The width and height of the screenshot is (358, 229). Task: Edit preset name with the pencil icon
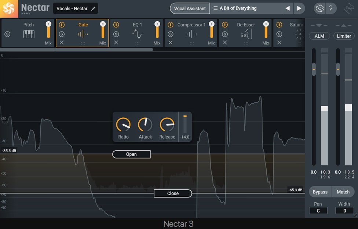pos(93,9)
